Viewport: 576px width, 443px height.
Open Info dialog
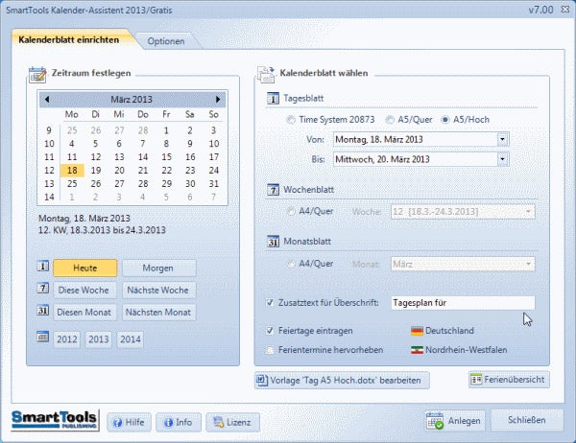179,423
